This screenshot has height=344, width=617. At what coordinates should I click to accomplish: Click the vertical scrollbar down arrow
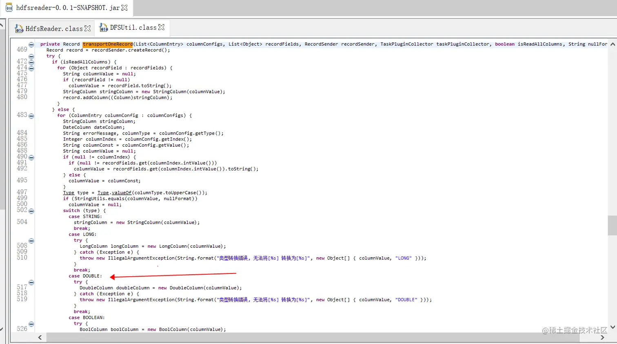tap(612, 327)
